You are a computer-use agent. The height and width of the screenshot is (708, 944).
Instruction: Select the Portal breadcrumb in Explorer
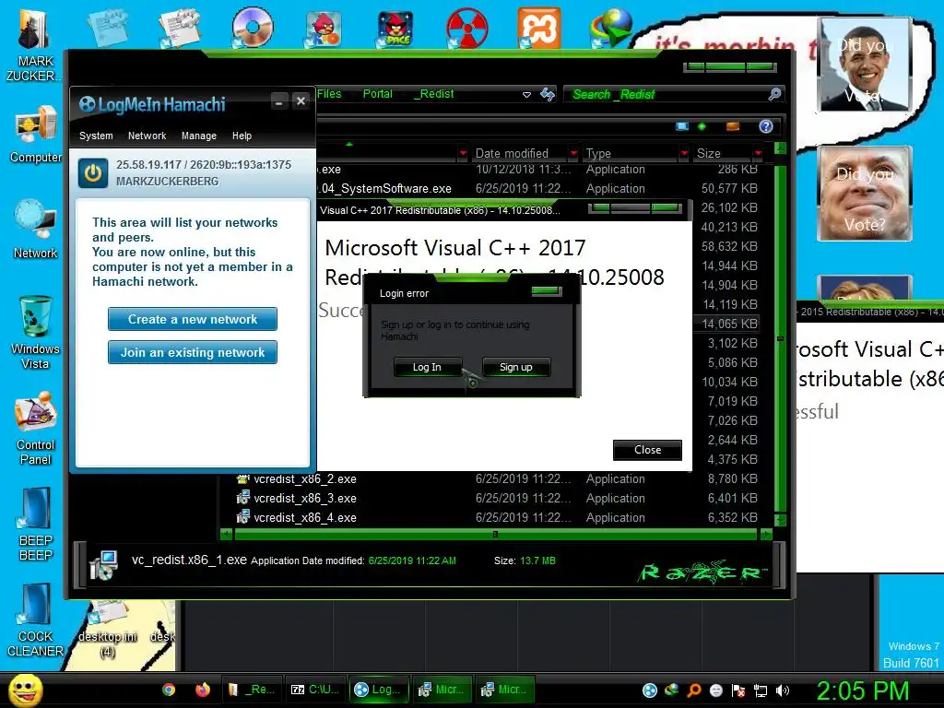point(377,94)
